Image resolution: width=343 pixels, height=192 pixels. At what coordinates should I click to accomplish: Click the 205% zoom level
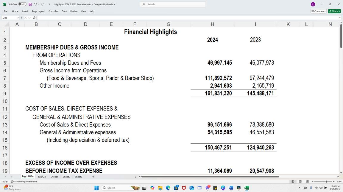pyautogui.click(x=339, y=182)
